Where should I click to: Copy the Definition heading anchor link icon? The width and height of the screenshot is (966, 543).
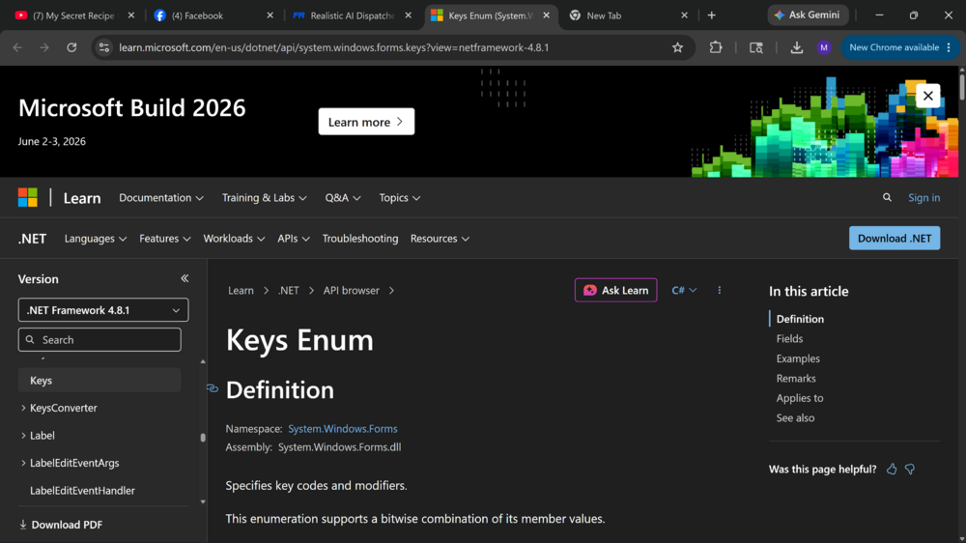click(x=213, y=388)
